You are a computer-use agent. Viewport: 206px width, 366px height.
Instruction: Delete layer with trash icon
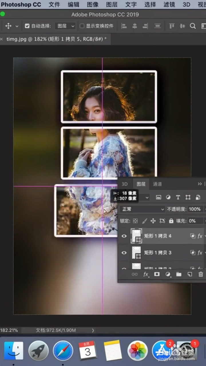click(201, 274)
